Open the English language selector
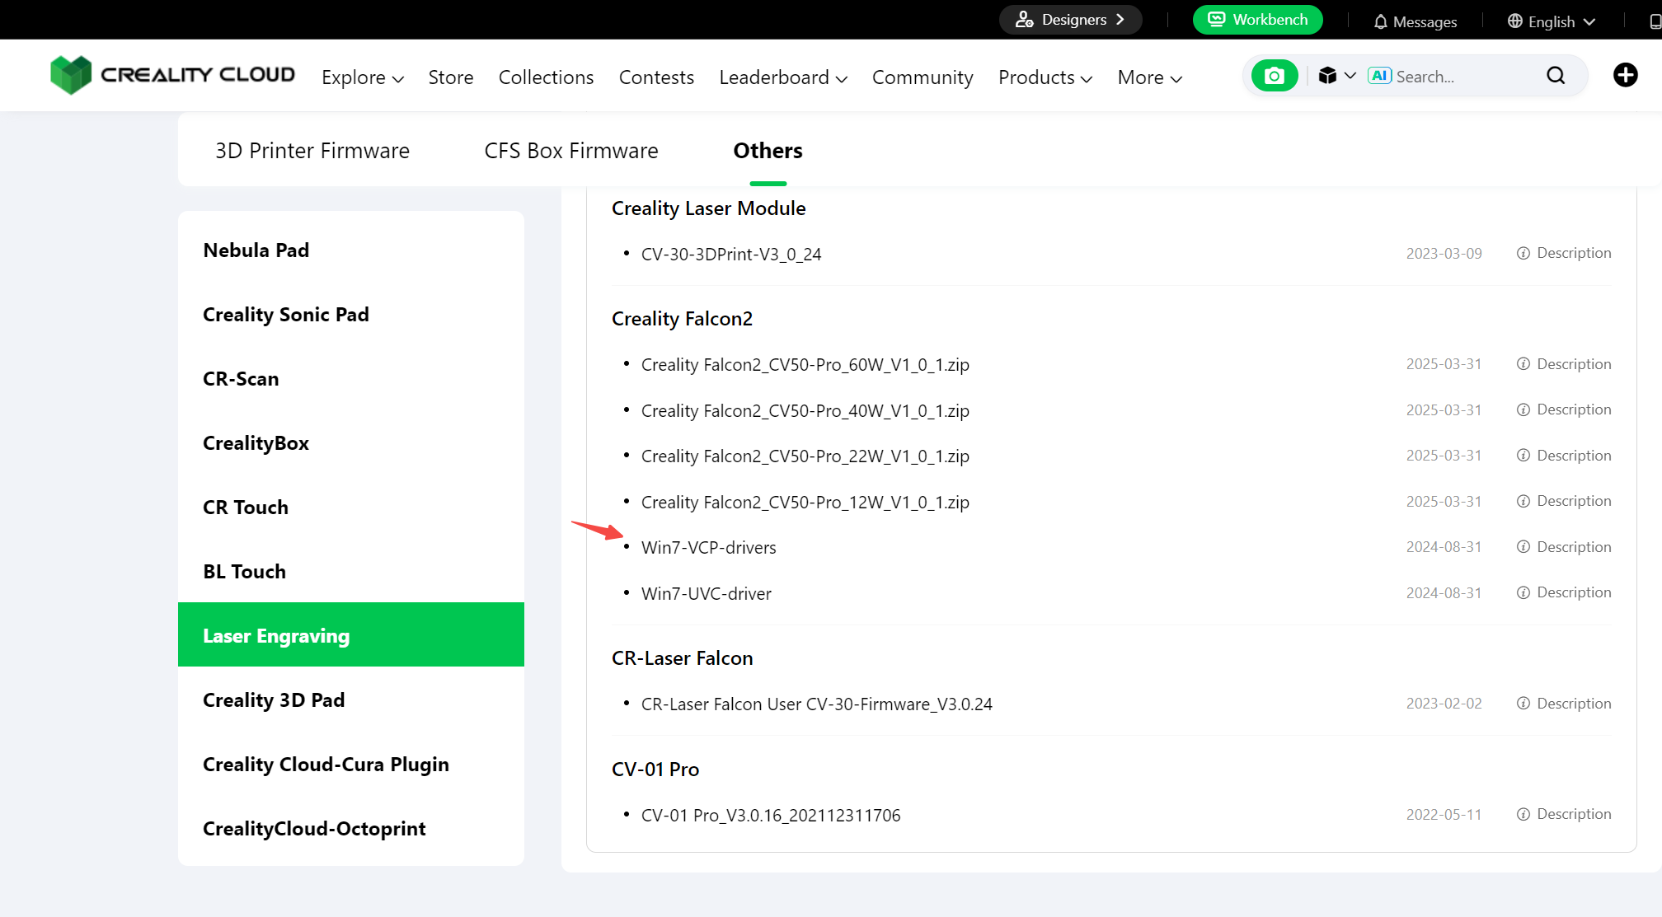Viewport: 1662px width, 917px height. (1552, 22)
